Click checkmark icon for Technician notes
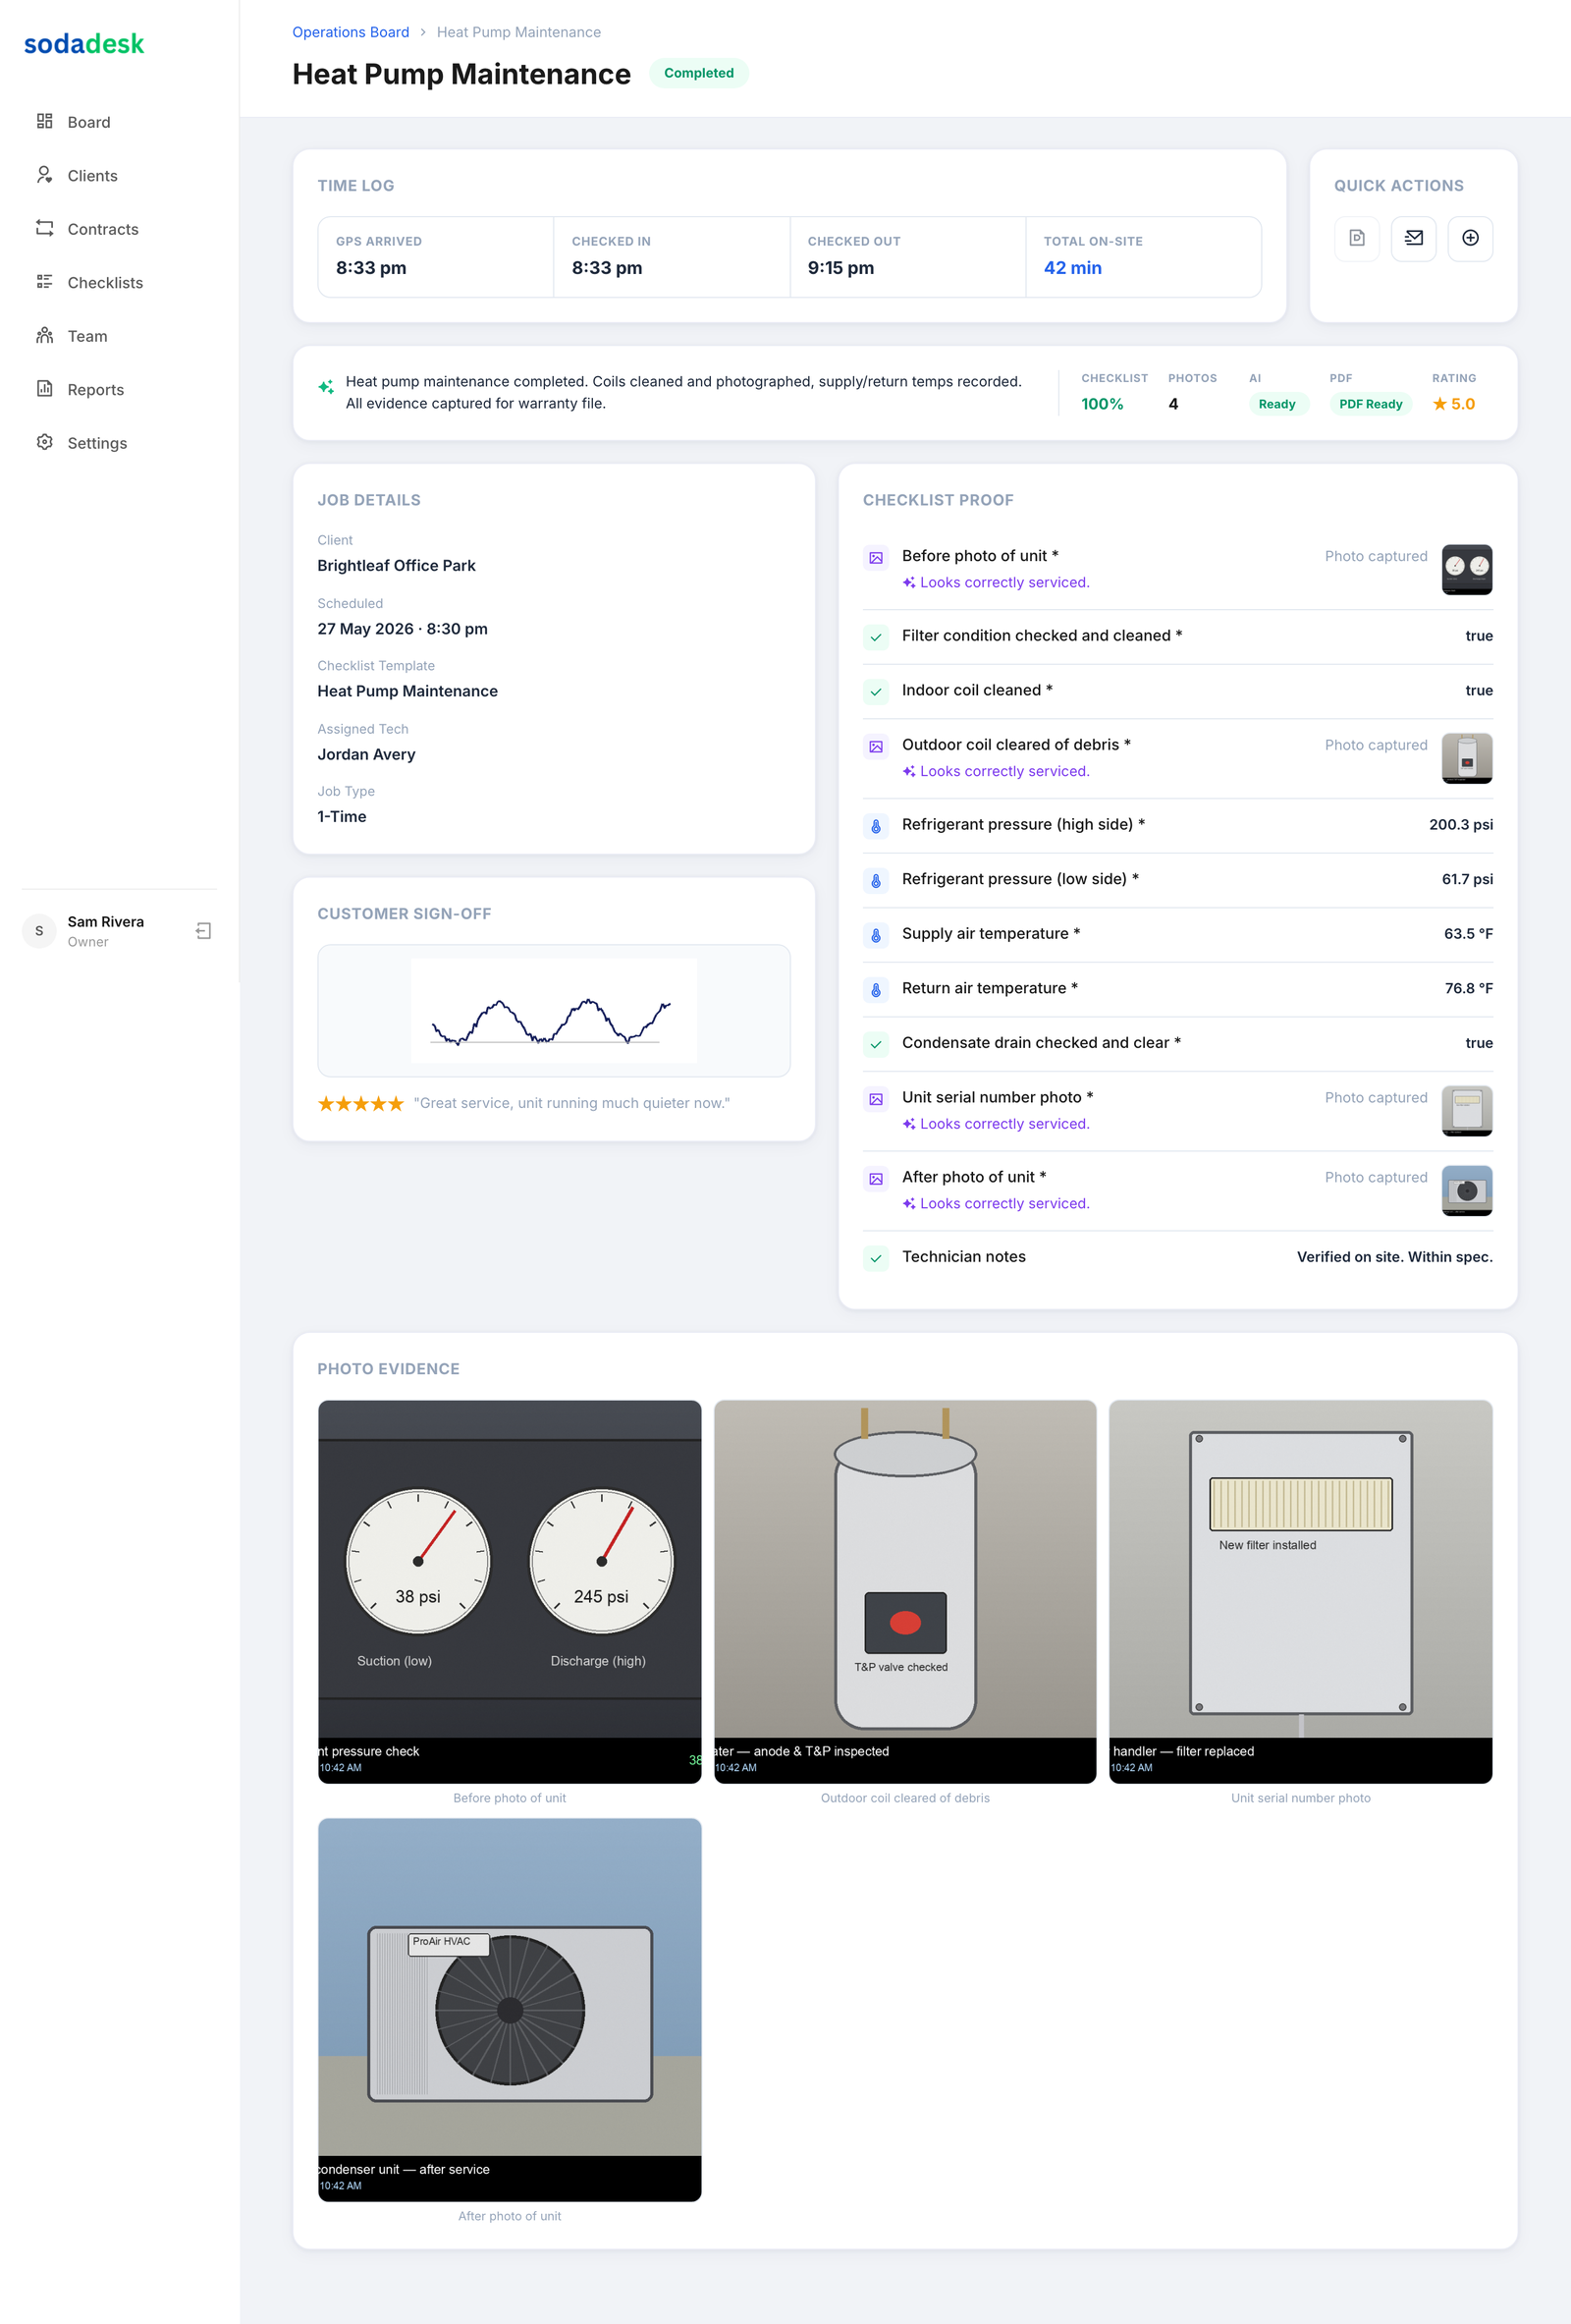Screen dimensions: 1571x2324 click(876, 1258)
